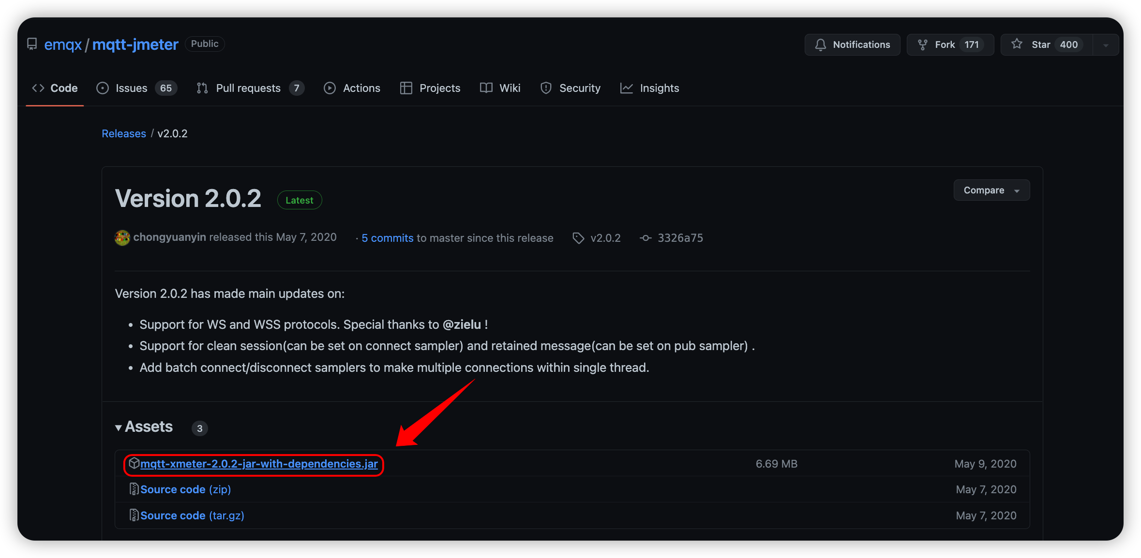The image size is (1141, 558).
Task: Click the zip file icon beside Source code (zip)
Action: point(134,489)
